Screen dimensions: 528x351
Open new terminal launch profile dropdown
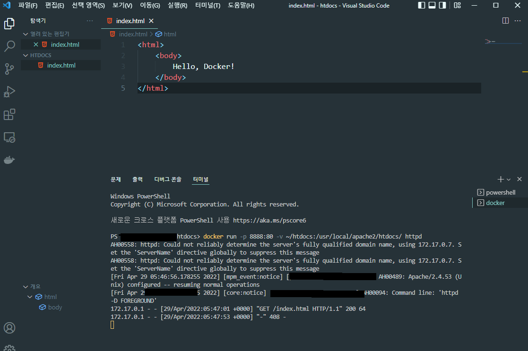click(x=509, y=180)
